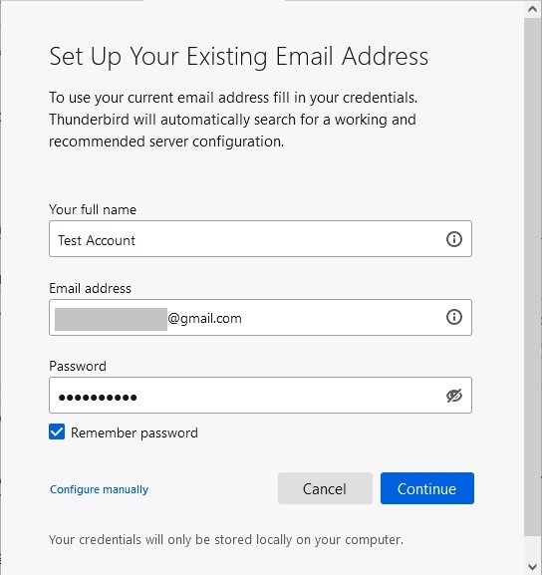Click inside the gmail.com email address field
The width and height of the screenshot is (542, 575).
tap(260, 317)
